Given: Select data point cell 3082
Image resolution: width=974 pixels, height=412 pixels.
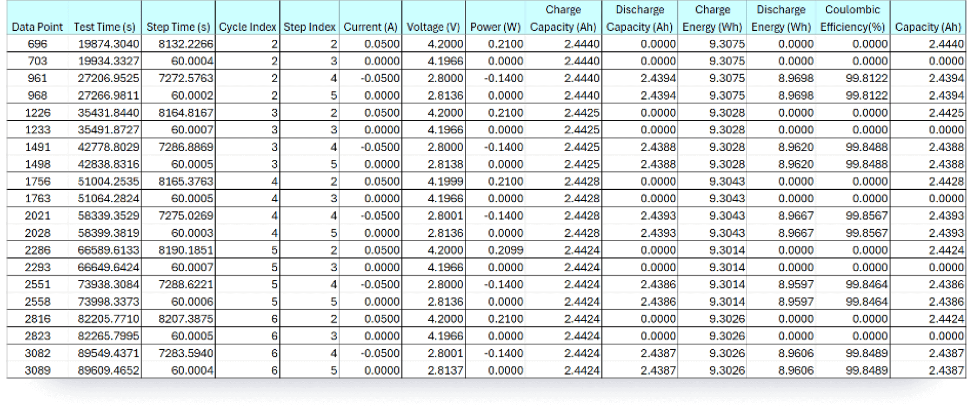Looking at the screenshot, I should [x=37, y=353].
